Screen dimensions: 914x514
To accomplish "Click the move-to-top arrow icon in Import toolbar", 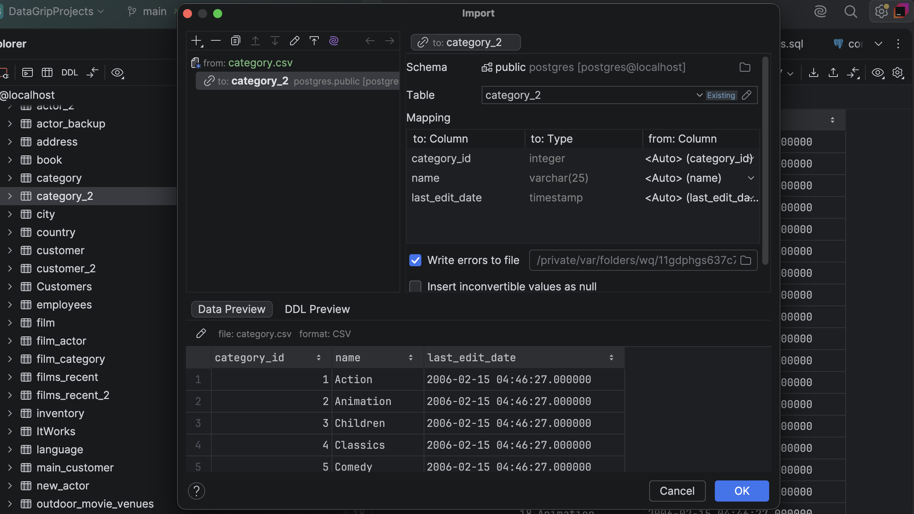I will tap(314, 41).
